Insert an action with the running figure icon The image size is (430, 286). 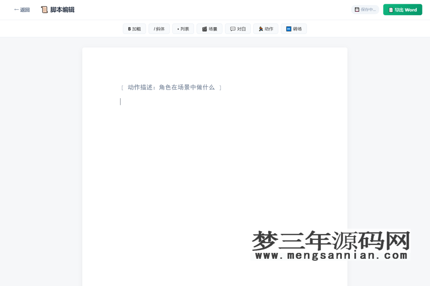[260, 29]
